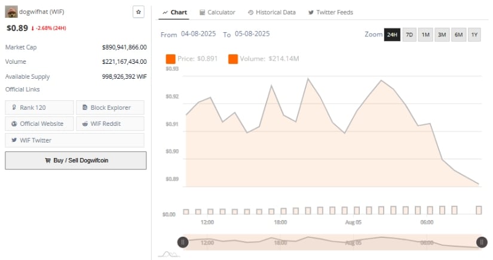Select the 1M zoom range
The width and height of the screenshot is (493, 260).
(425, 35)
